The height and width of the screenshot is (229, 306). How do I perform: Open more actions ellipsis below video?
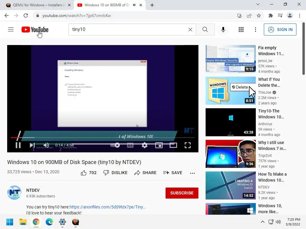coord(192,173)
